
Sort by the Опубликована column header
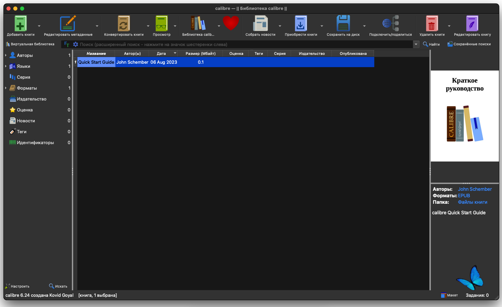coord(353,53)
